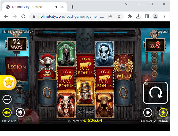The width and height of the screenshot is (178, 136).
Task: Mute the Nolimit City browser tab audio
Action: click(x=57, y=7)
